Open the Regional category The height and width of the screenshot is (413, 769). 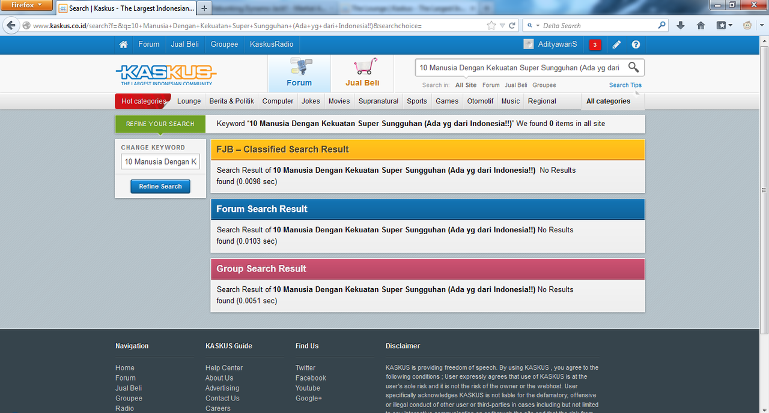point(543,101)
